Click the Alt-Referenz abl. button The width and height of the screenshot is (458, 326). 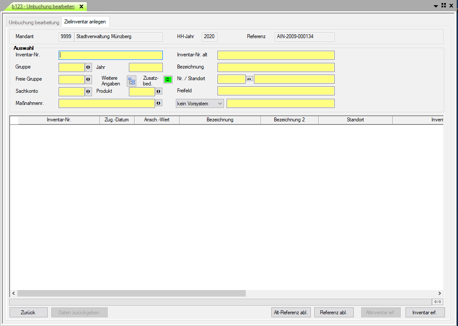tap(290, 312)
